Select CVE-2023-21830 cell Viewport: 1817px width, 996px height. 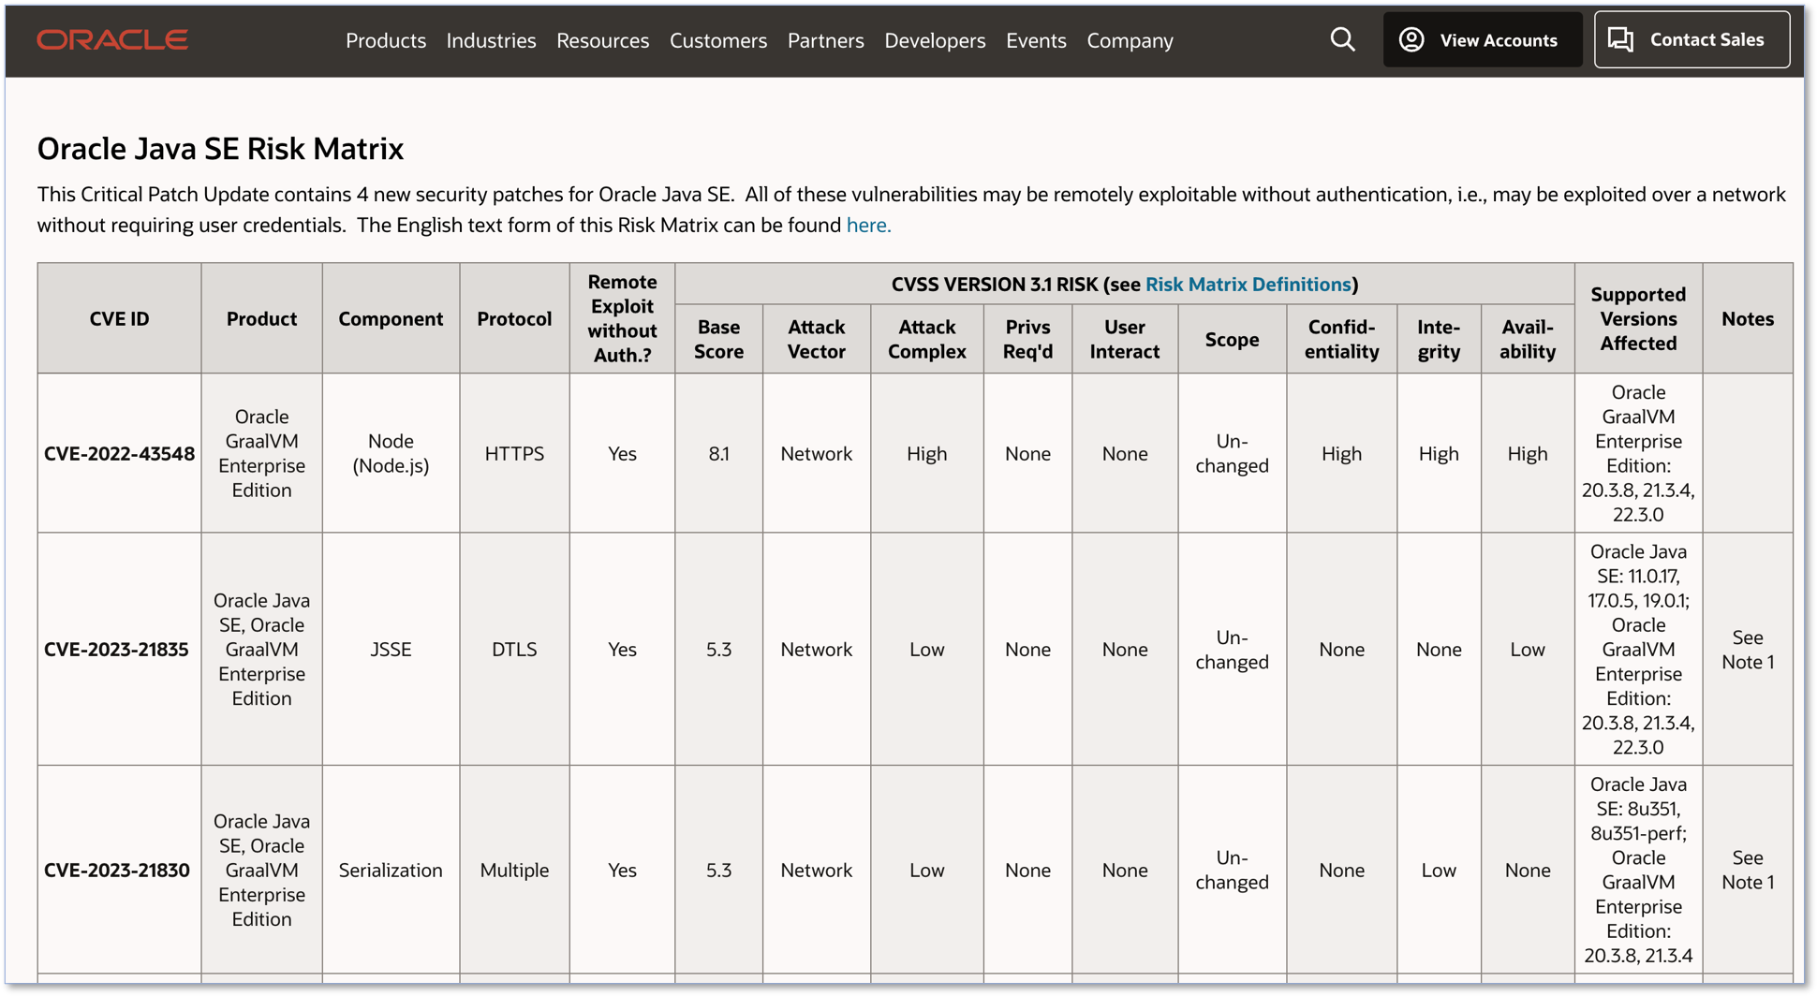(x=119, y=871)
